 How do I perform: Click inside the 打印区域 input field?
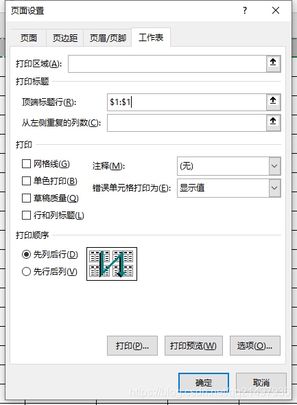[x=167, y=64]
